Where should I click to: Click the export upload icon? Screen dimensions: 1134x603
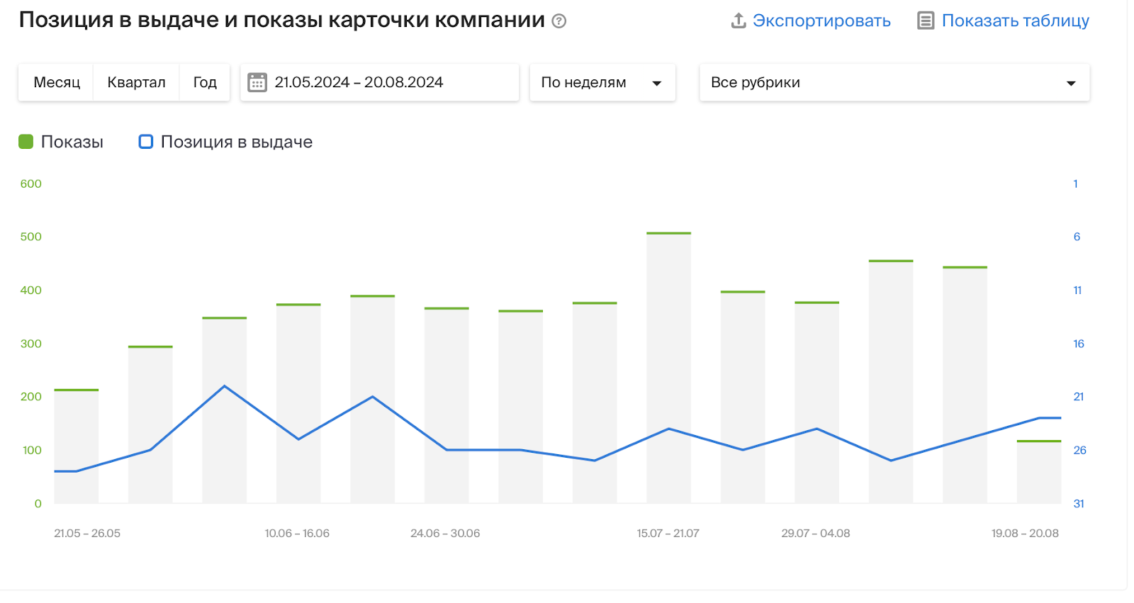coord(739,21)
